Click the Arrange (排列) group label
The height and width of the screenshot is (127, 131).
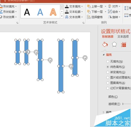(x=104, y=22)
